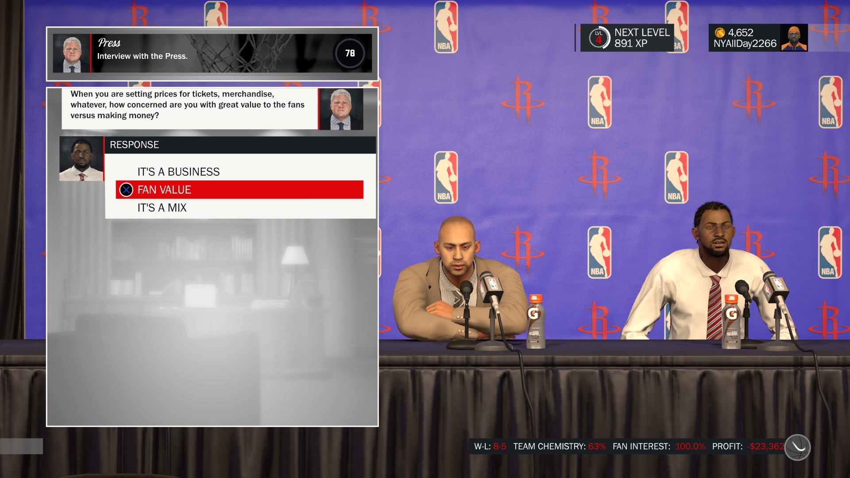Click the 78 rating circle in Press header
Image resolution: width=850 pixels, height=478 pixels.
point(350,54)
